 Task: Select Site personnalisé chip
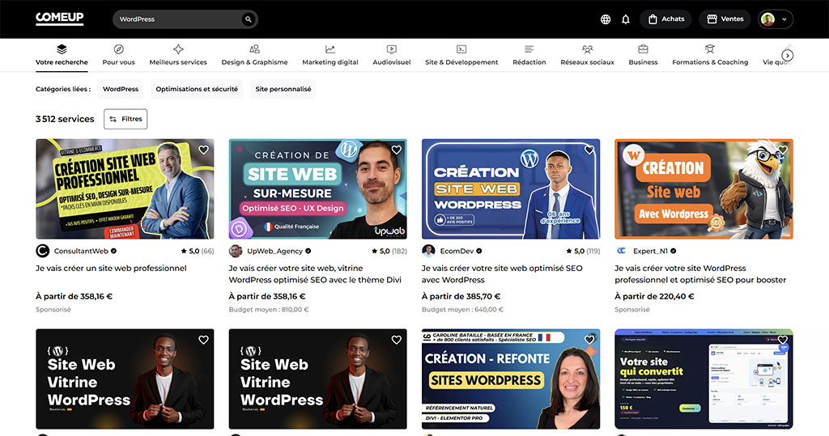click(283, 89)
